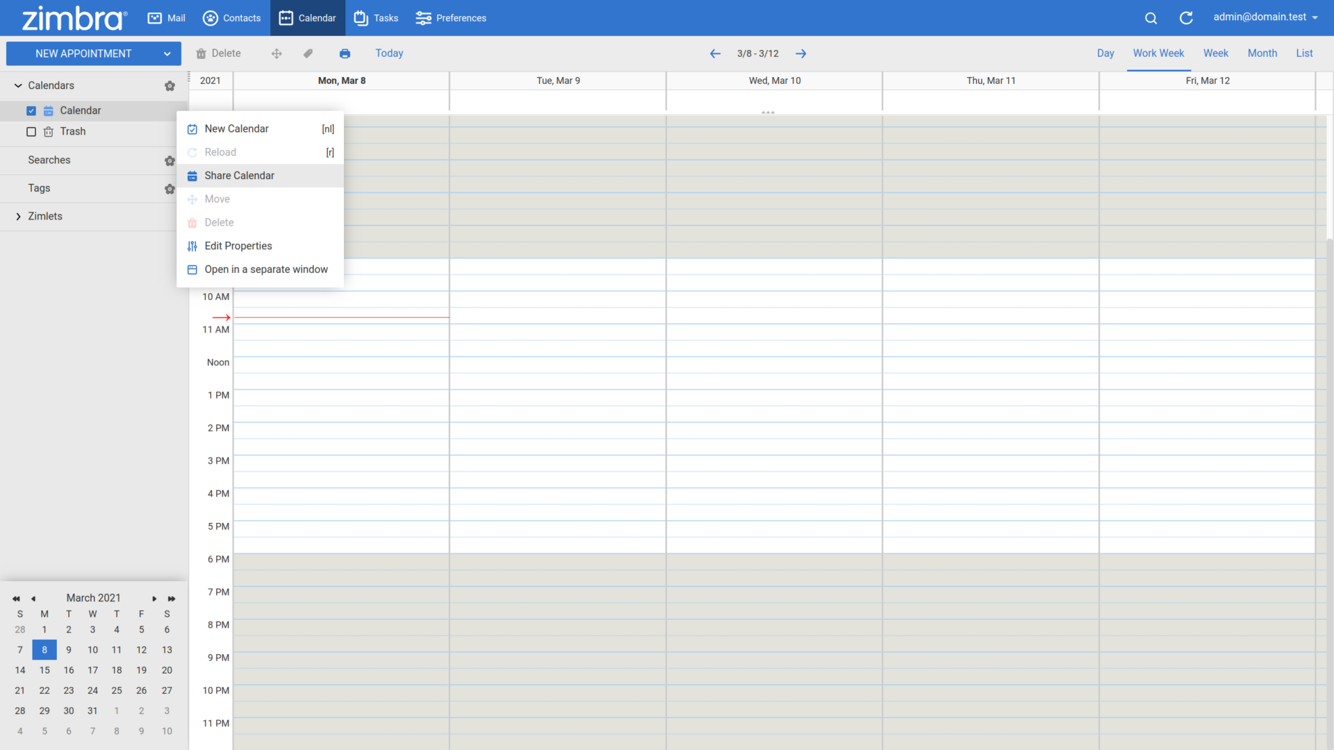Select Edit Properties from context menu
The image size is (1334, 750).
pos(238,244)
